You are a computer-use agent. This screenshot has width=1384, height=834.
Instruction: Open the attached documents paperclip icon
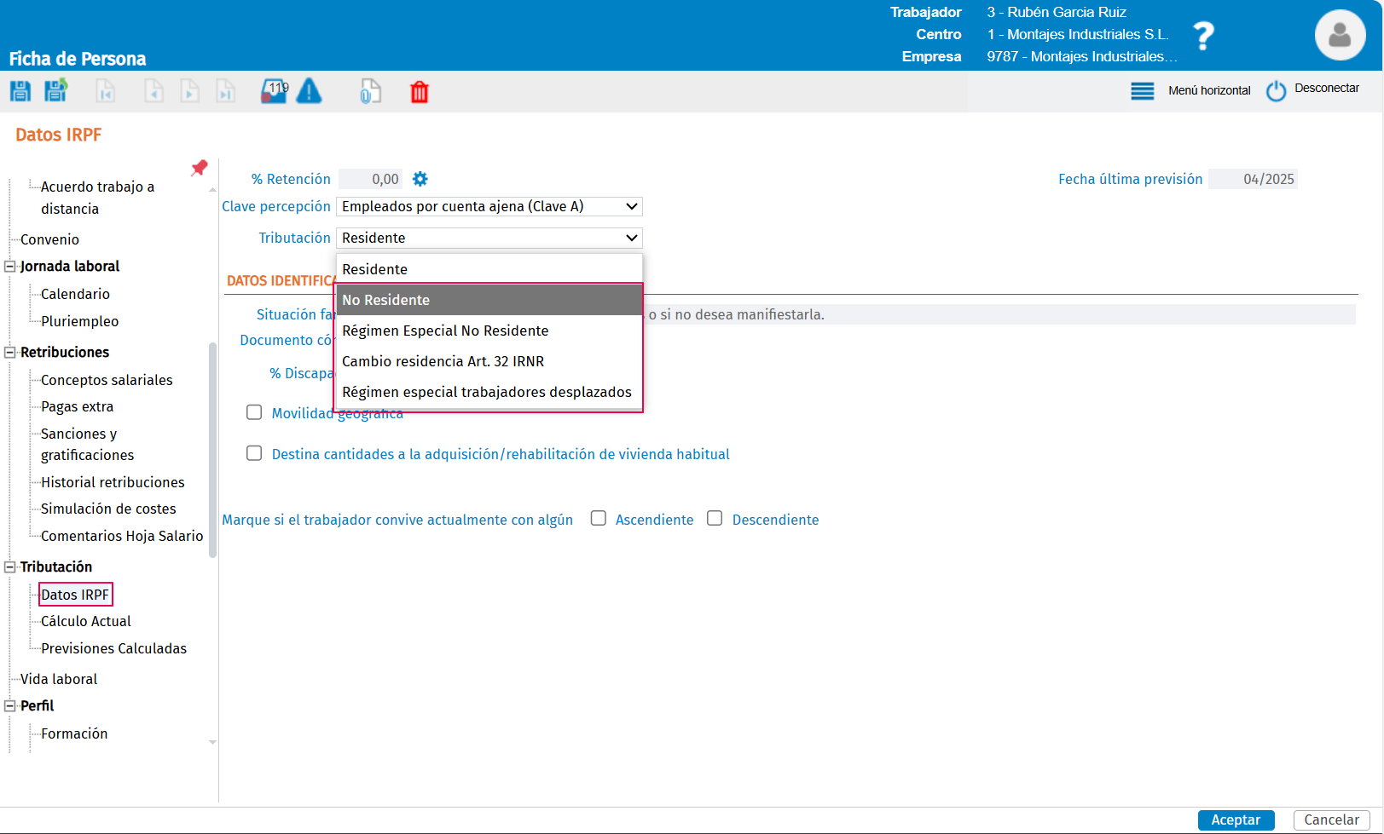pyautogui.click(x=370, y=91)
